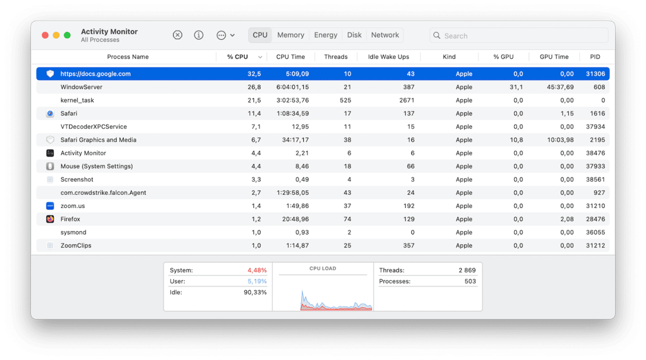Click the Firefox icon in process list
Image resolution: width=646 pixels, height=360 pixels.
[x=50, y=219]
